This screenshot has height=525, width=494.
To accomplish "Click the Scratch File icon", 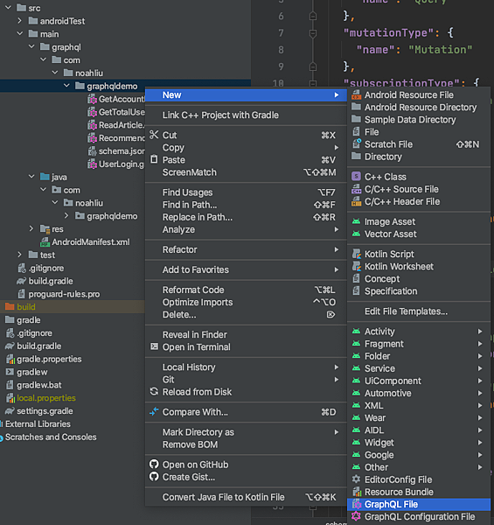I will click(357, 144).
